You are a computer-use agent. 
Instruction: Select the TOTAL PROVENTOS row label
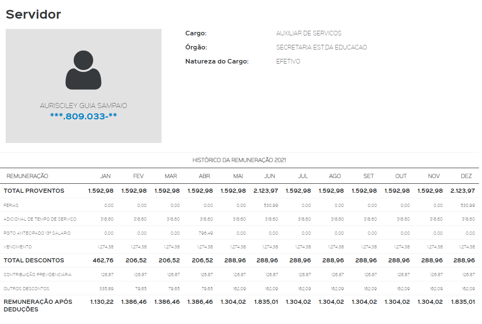[x=34, y=191]
